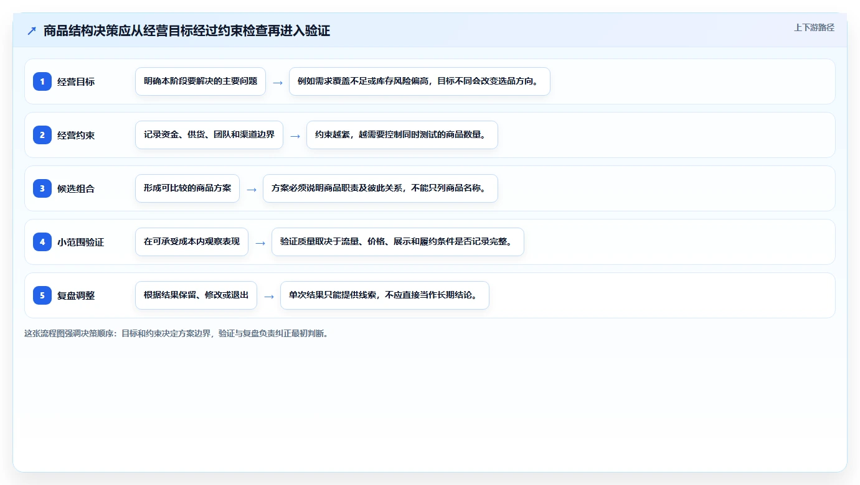Click the arrow in the 经营目标 row
The width and height of the screenshot is (860, 485).
click(x=278, y=82)
